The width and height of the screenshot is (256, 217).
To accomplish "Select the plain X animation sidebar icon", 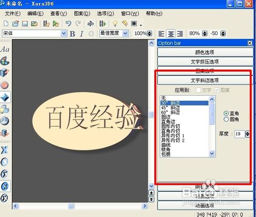I will (x=5, y=150).
